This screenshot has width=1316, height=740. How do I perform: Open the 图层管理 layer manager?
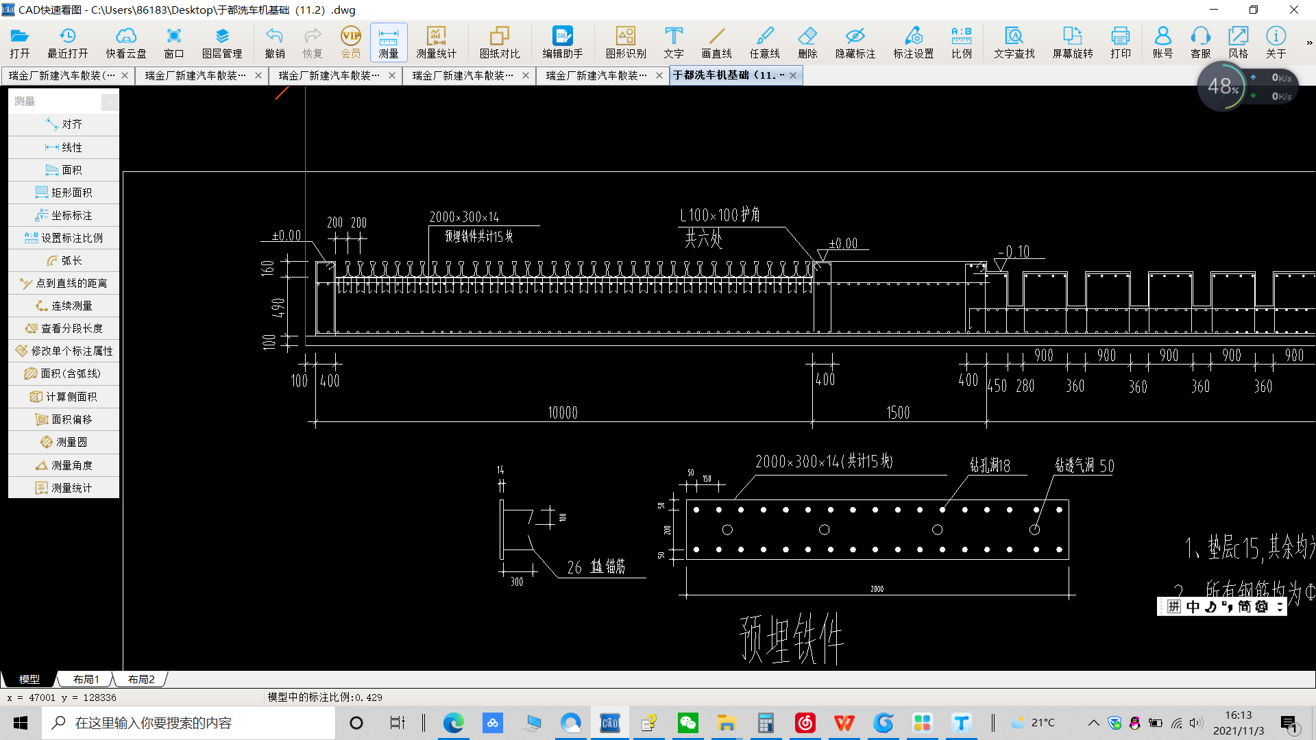pyautogui.click(x=221, y=42)
